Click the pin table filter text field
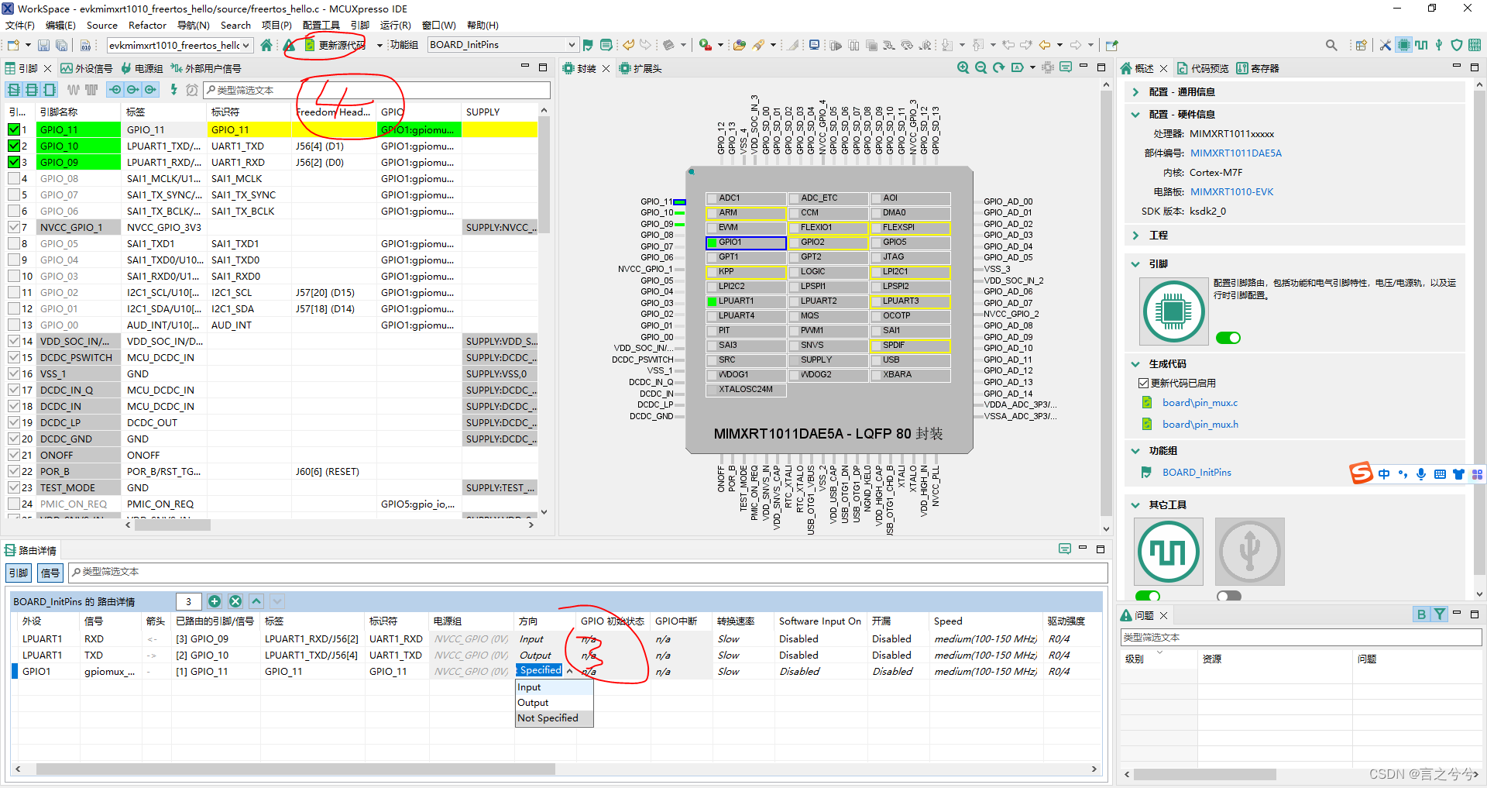The height and width of the screenshot is (788, 1487). [x=377, y=90]
